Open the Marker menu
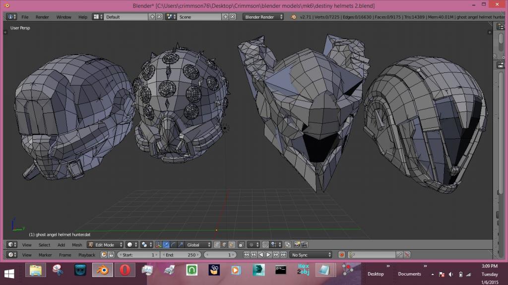508x285 pixels. (45, 255)
